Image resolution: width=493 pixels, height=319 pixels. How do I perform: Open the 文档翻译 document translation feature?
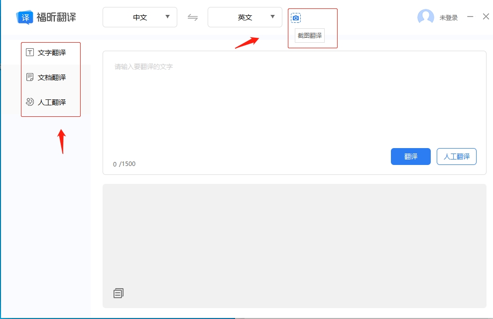tap(50, 77)
